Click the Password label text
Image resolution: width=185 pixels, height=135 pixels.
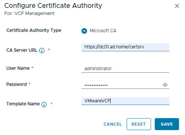[16, 84]
